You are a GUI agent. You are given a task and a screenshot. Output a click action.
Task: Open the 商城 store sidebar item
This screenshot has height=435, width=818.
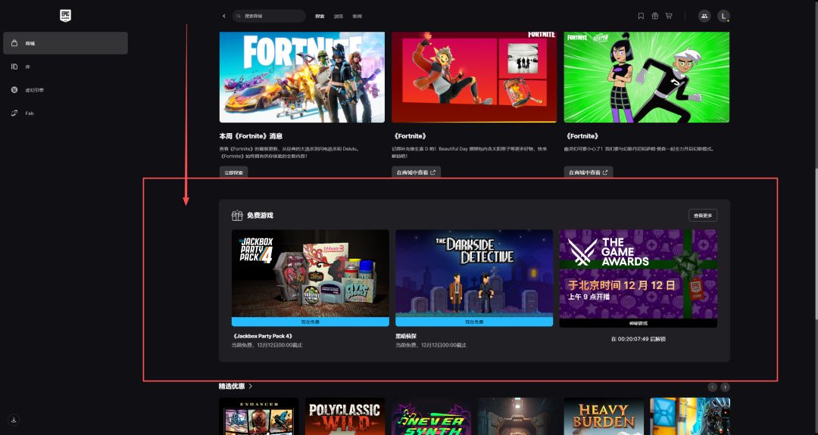coord(65,43)
